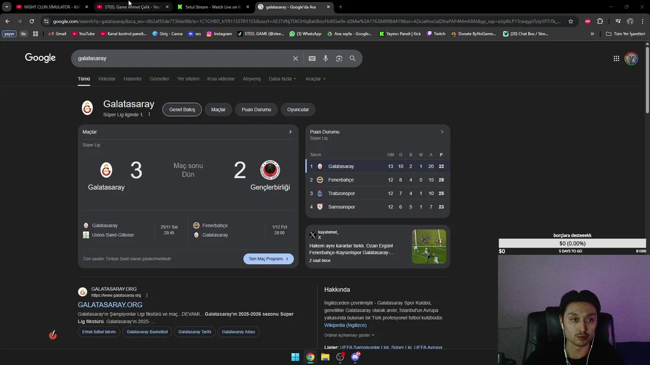650x365 pixels.
Task: Open Discord from the taskbar
Action: click(x=355, y=357)
